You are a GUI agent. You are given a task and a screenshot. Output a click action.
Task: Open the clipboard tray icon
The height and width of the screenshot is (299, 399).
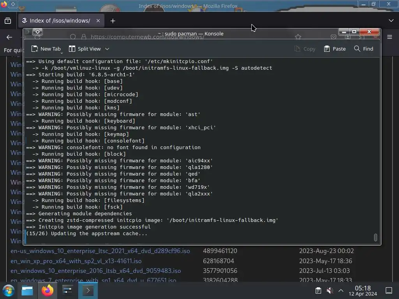click(x=318, y=290)
